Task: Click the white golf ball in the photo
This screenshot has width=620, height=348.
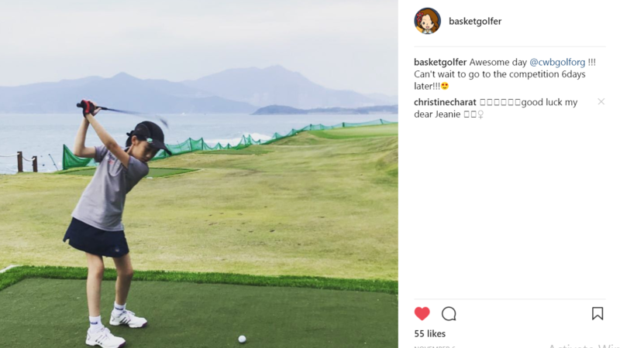Action: pyautogui.click(x=242, y=339)
